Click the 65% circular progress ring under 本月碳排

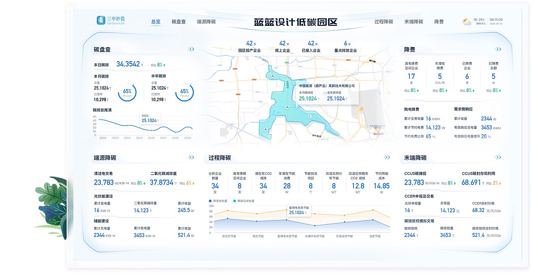(127, 91)
